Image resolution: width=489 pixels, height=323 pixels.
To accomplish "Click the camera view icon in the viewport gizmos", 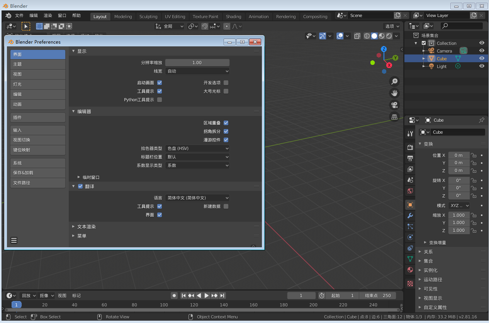I will pyautogui.click(x=394, y=105).
